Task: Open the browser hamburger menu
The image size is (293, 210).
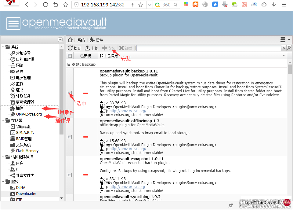Action: 284,5
